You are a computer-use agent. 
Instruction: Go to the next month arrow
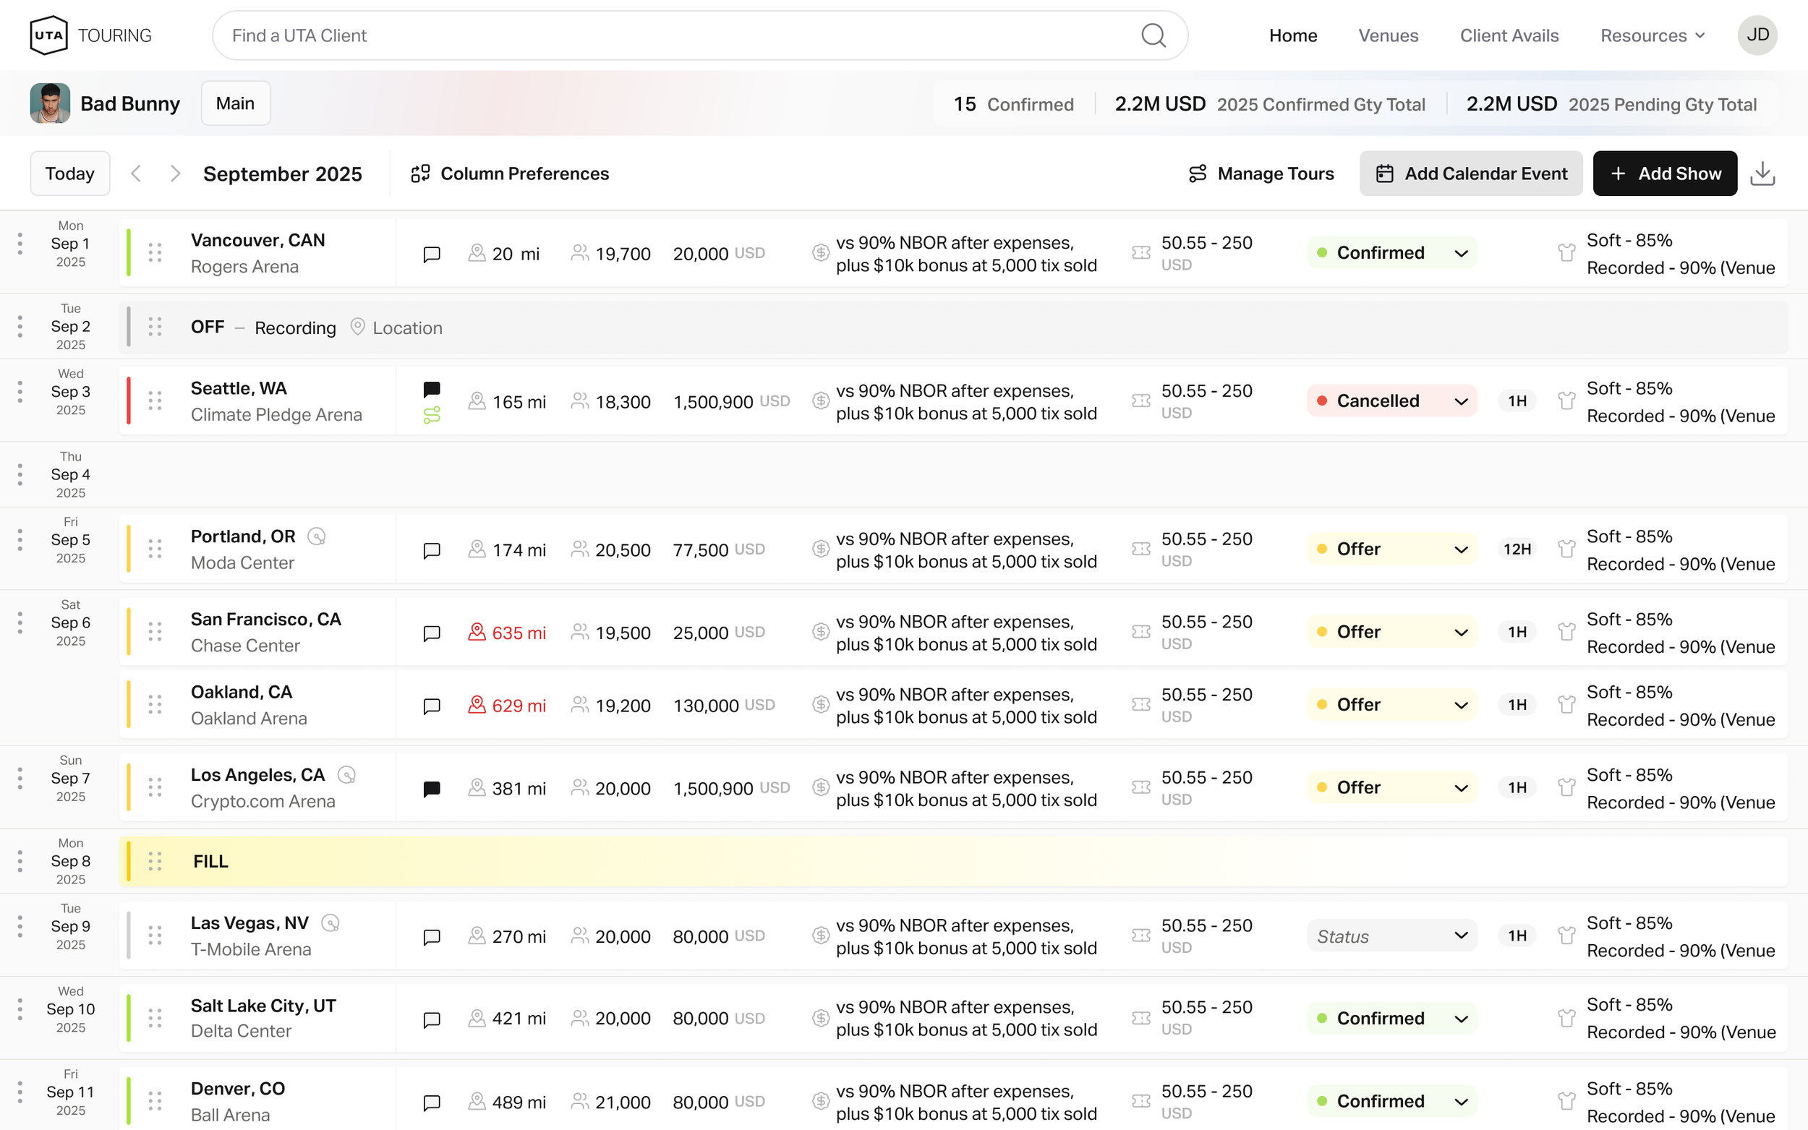175,174
